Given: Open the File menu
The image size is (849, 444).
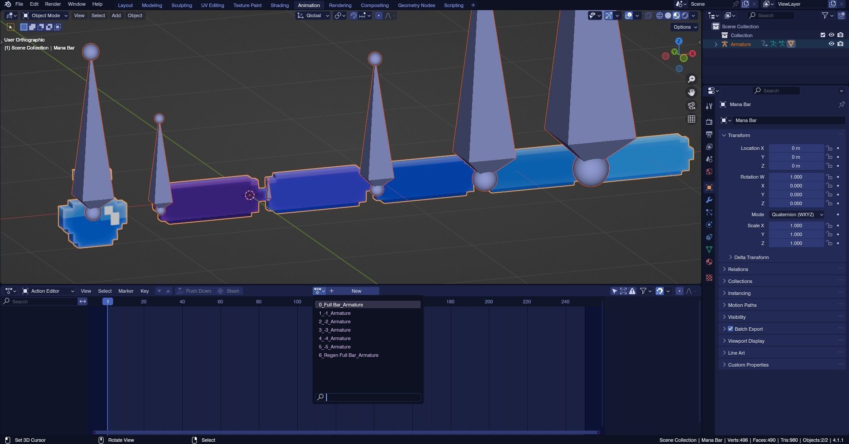Looking at the screenshot, I should 19,4.
